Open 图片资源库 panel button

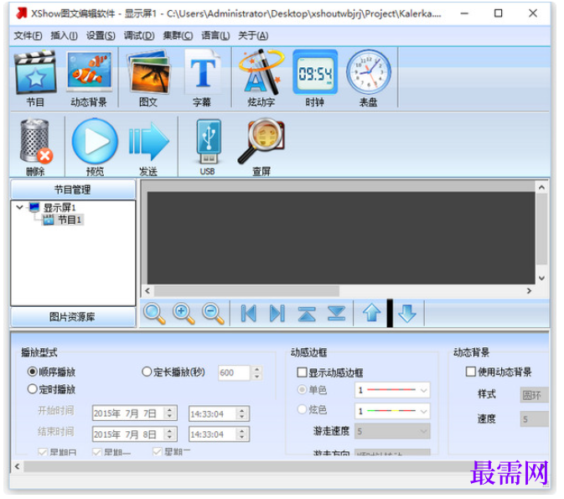pyautogui.click(x=73, y=317)
